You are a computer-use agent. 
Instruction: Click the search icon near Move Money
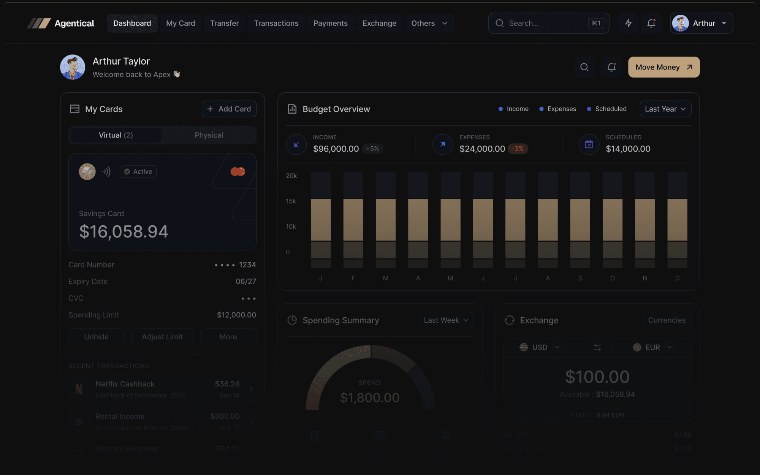coord(584,67)
